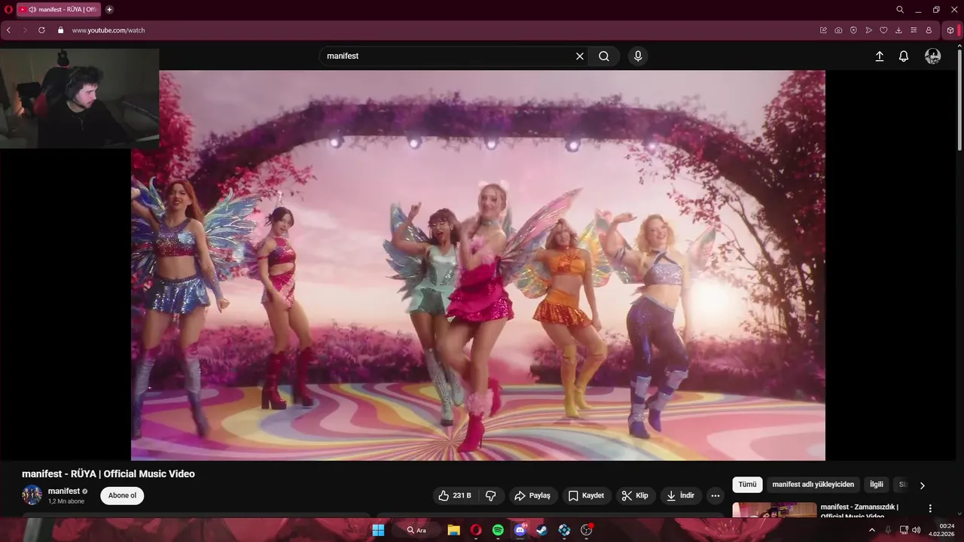This screenshot has width=964, height=542.
Task: Click the address bar URL youtube.com/watch
Action: 108,30
